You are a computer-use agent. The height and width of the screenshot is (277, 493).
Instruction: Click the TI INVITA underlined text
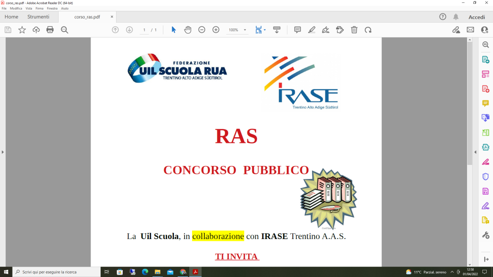237,257
